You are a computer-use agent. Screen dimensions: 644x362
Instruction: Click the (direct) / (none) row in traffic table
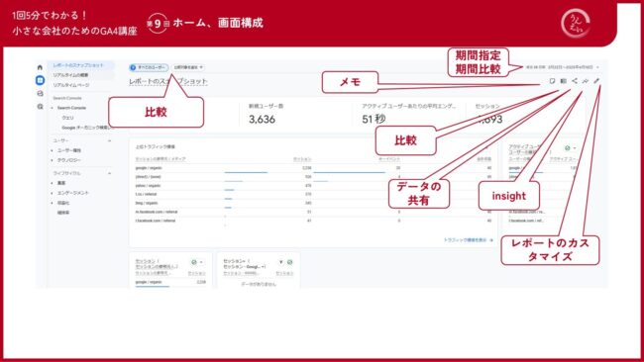314,177
